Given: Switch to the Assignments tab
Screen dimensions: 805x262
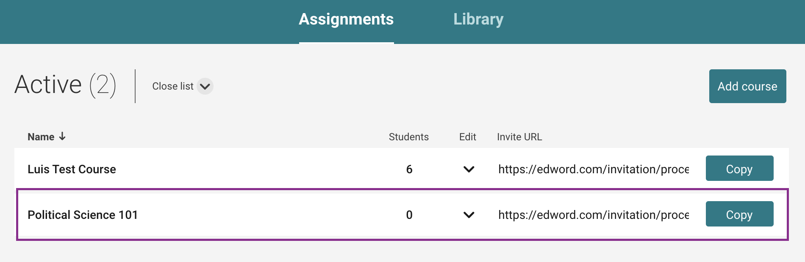Looking at the screenshot, I should (346, 19).
